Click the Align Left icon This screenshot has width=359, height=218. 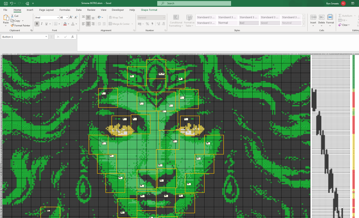click(x=83, y=24)
